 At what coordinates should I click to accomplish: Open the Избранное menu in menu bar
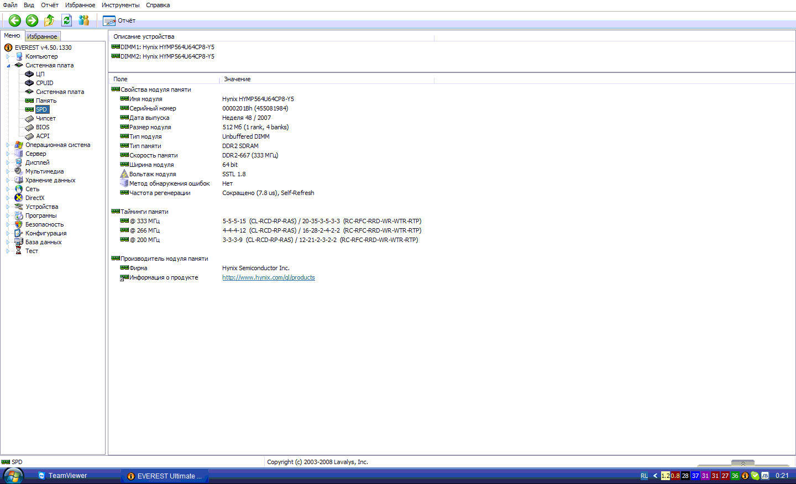[80, 5]
